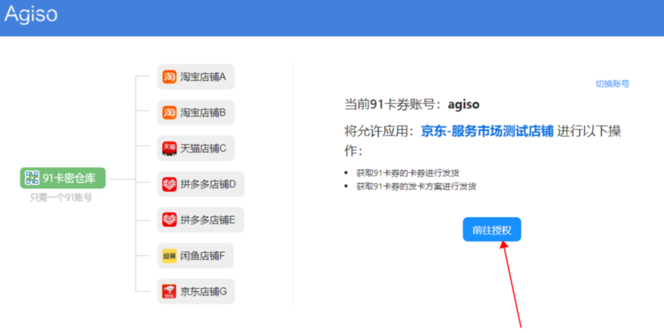
Task: Open the 京东-服务市场测试店铺 app link
Action: (x=487, y=131)
